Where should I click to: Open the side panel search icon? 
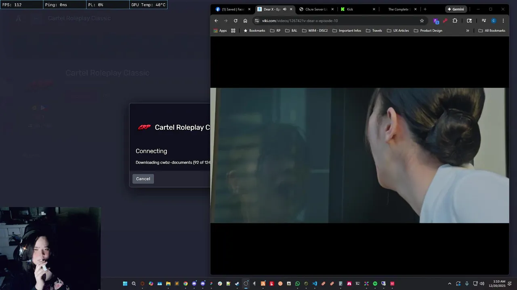pyautogui.click(x=469, y=21)
